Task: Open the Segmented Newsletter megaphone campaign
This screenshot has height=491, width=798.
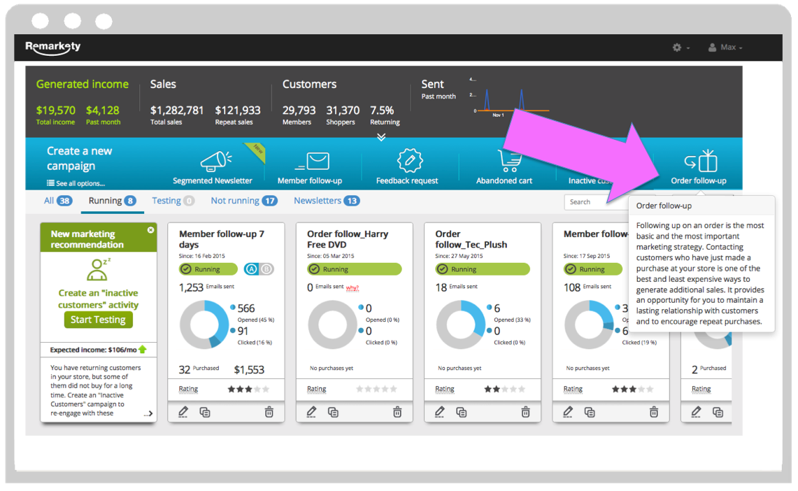Action: tap(216, 160)
